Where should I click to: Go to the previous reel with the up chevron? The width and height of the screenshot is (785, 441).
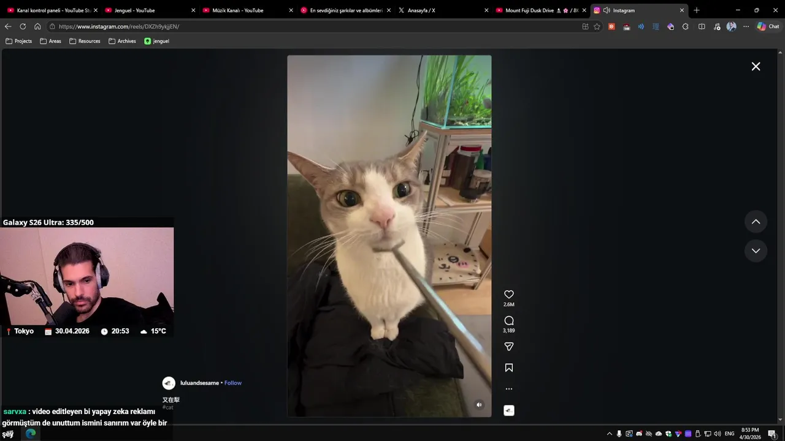coord(756,222)
